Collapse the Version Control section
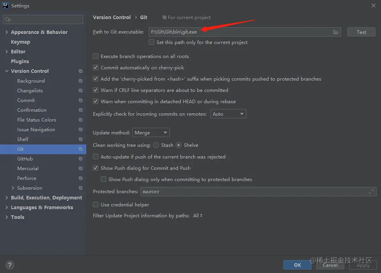 click(x=7, y=71)
